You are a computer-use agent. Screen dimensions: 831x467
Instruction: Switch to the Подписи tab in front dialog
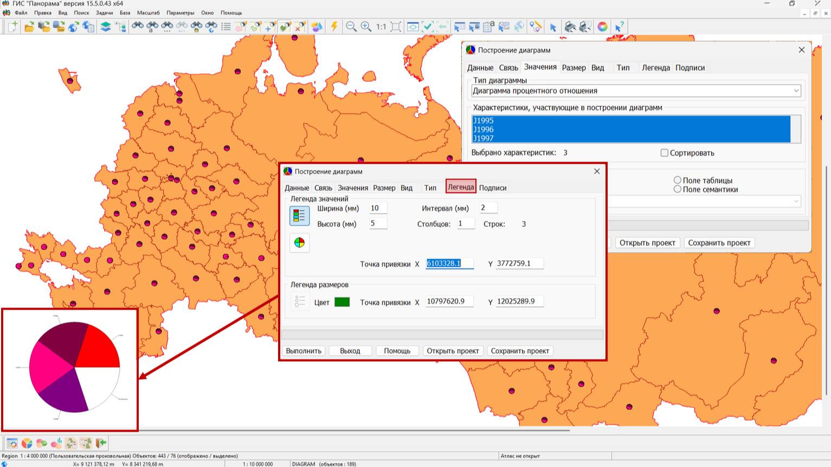click(493, 188)
